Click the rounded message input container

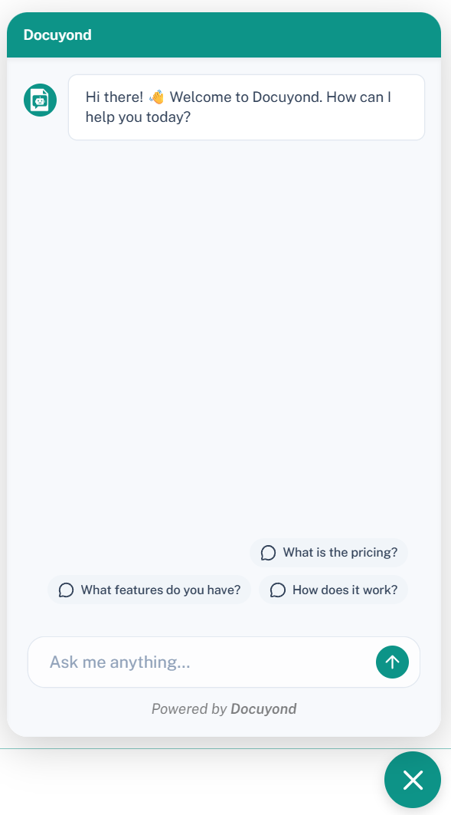tap(224, 662)
